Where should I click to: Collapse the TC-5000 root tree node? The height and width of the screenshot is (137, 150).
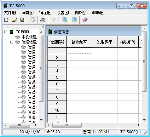tap(6, 32)
